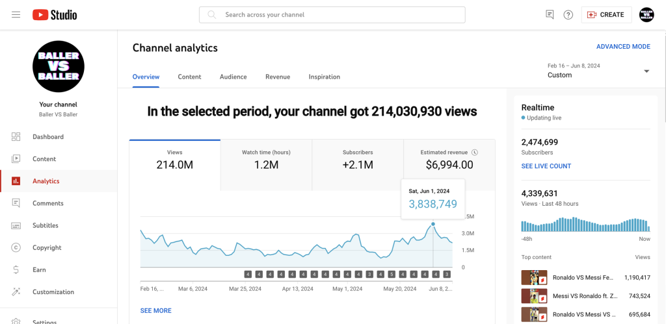Viewport: 666px width, 324px height.
Task: Click the video marker labeled 5 under chart
Action: [392, 275]
